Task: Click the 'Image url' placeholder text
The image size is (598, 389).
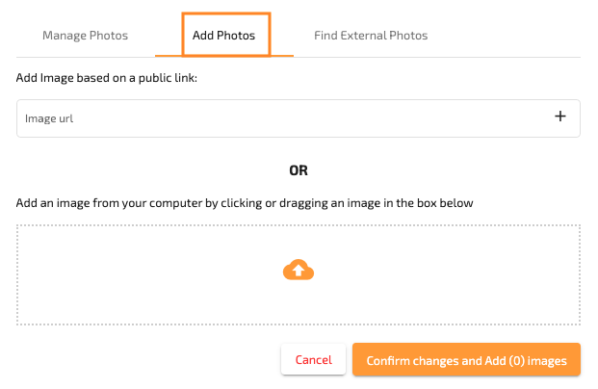Action: [49, 118]
